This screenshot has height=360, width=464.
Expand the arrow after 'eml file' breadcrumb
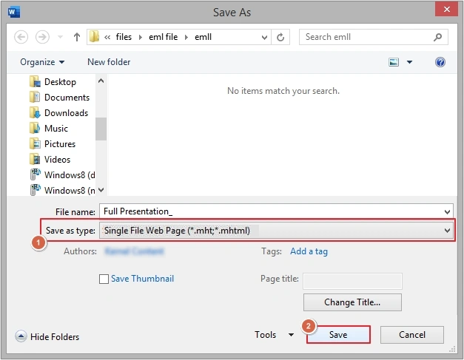(186, 37)
